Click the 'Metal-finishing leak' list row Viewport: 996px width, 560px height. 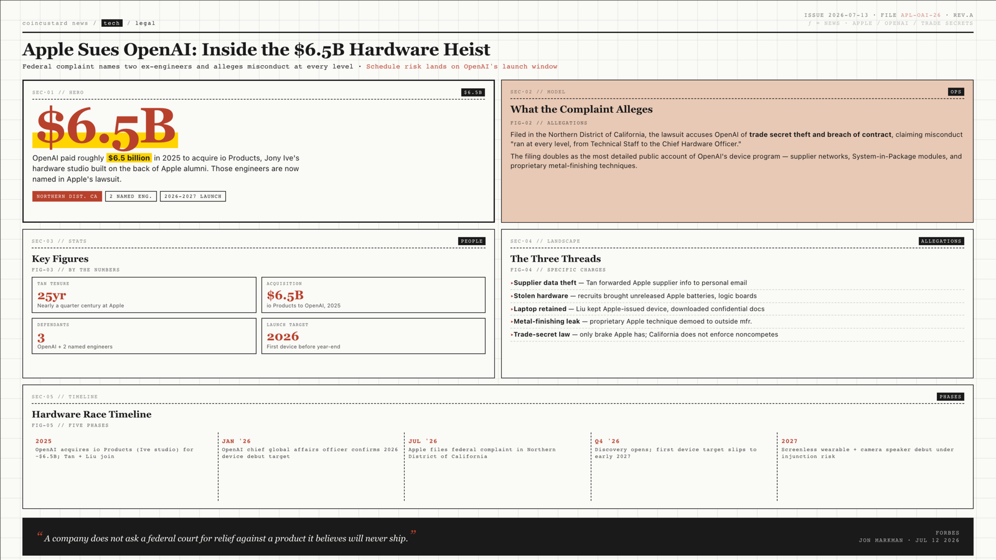737,322
